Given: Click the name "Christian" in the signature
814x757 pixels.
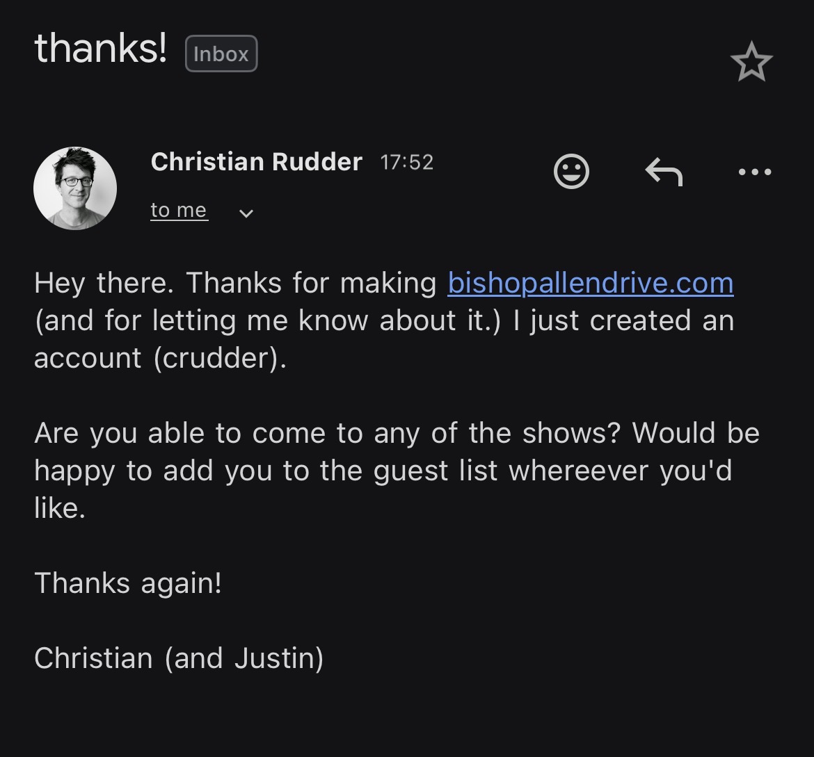Looking at the screenshot, I should tap(93, 658).
